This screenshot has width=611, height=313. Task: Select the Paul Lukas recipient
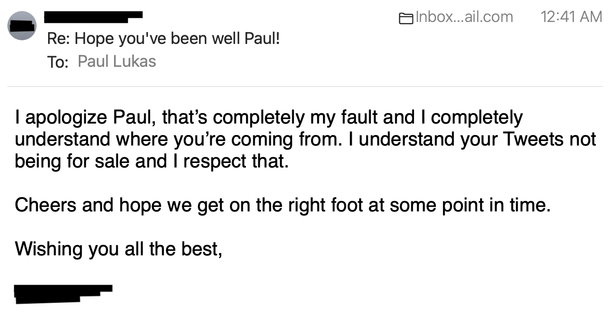[x=117, y=61]
